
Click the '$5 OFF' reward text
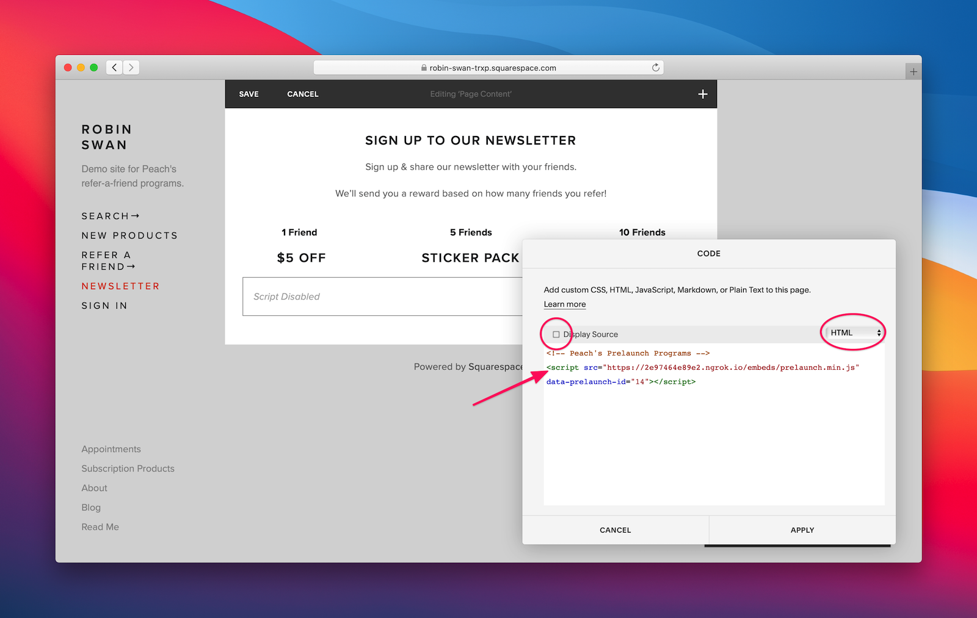coord(302,258)
